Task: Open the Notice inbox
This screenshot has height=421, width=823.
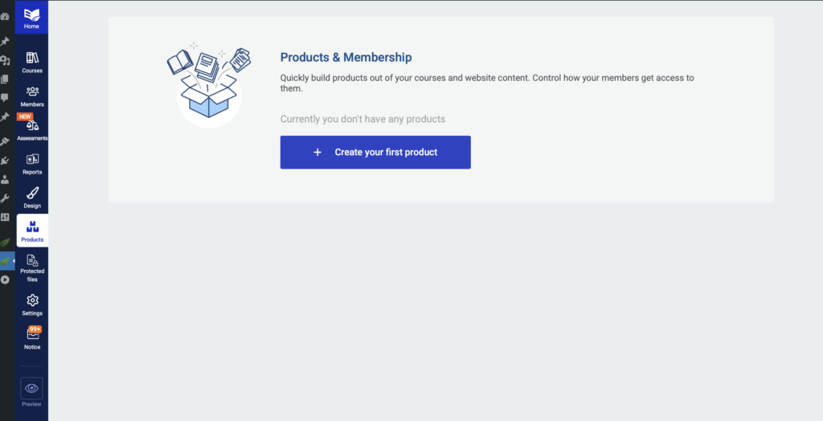Action: click(32, 338)
